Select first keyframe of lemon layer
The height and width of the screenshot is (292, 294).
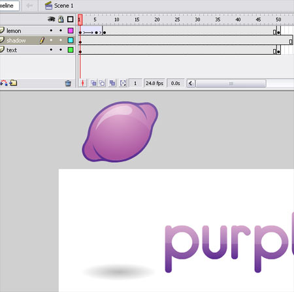click(x=80, y=33)
